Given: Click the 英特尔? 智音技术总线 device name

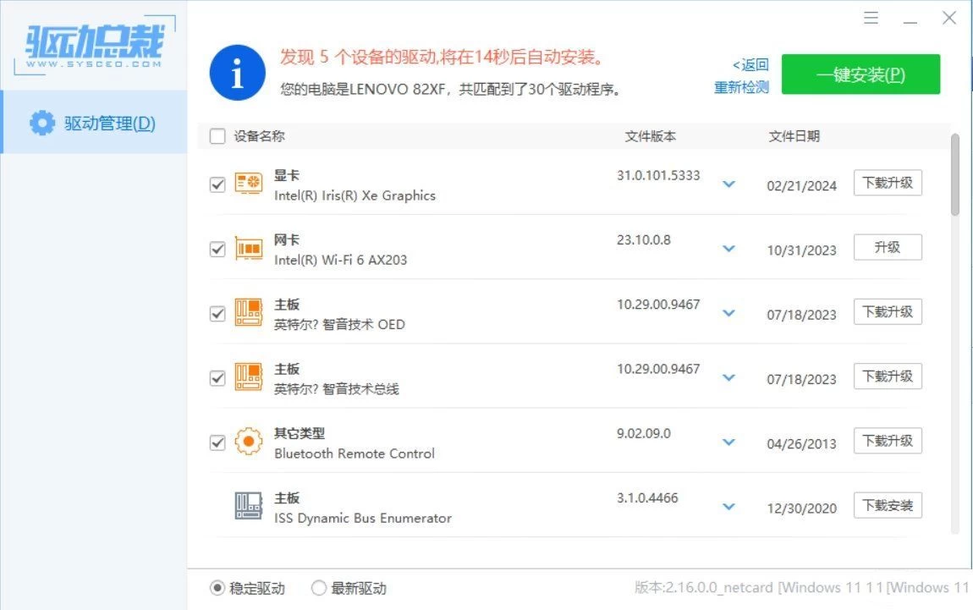Looking at the screenshot, I should point(337,389).
